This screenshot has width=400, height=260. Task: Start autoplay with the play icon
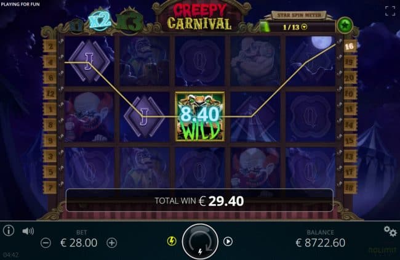[228, 242]
